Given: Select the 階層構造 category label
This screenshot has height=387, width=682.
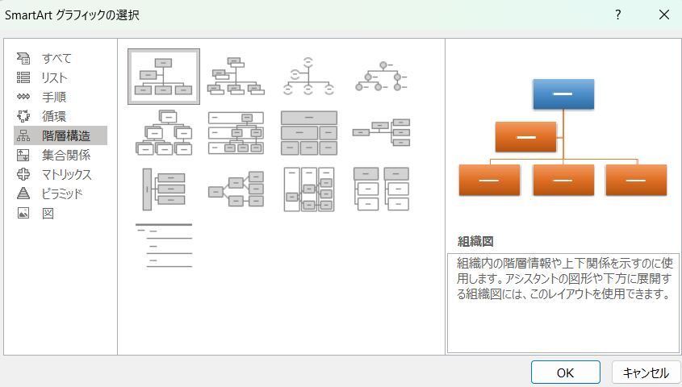Looking at the screenshot, I should [66, 135].
